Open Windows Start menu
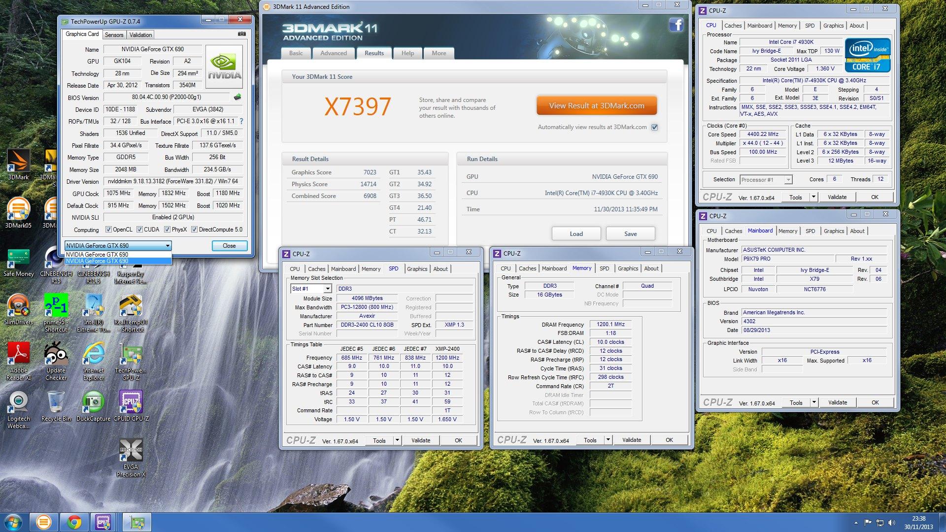 point(13,522)
